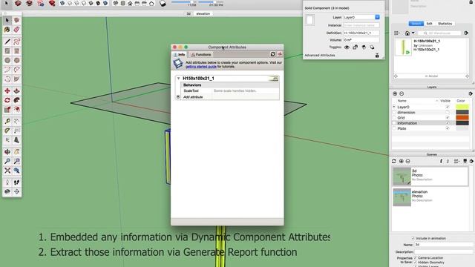Toggle Grid layer visibility checkbox

point(448,118)
